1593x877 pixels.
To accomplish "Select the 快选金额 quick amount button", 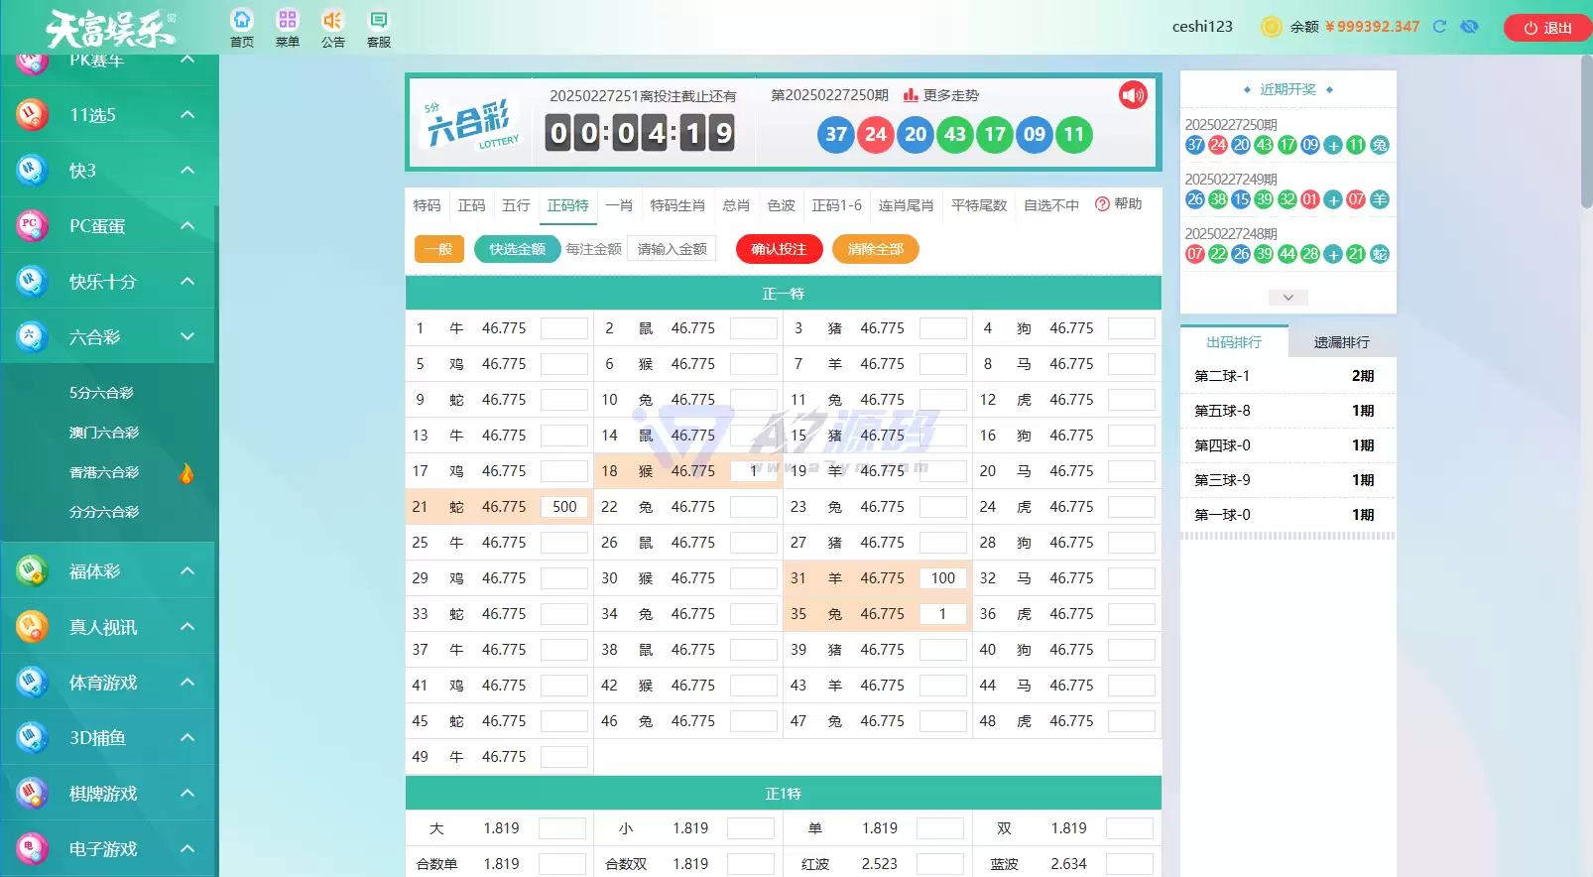I will tap(518, 249).
